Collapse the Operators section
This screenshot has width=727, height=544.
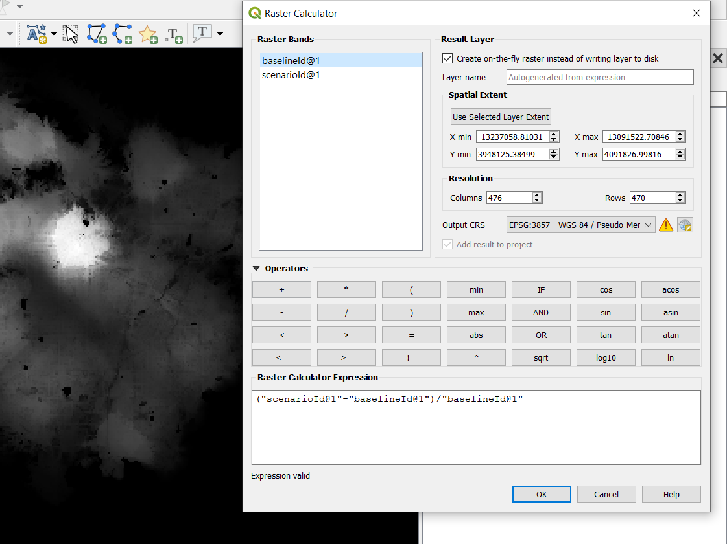point(257,268)
